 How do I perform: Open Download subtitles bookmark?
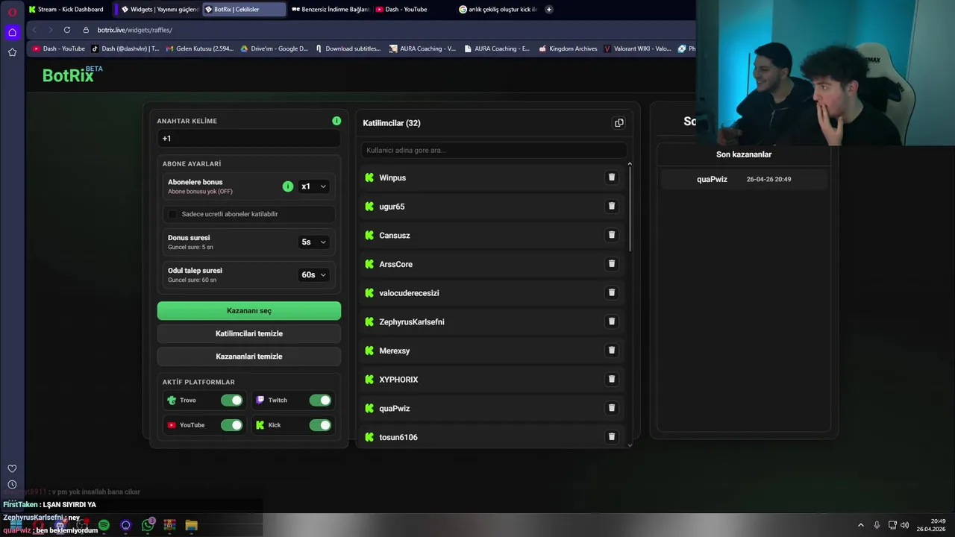(348, 48)
